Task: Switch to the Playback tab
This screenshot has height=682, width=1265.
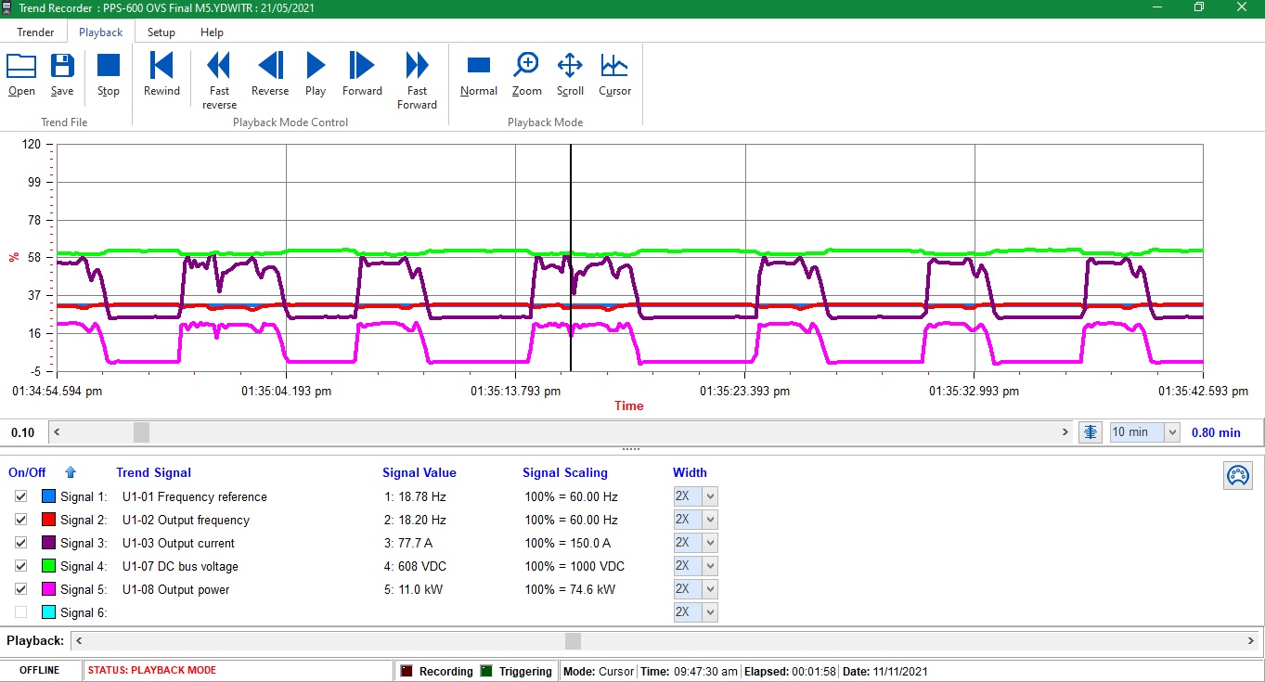Action: click(x=101, y=32)
